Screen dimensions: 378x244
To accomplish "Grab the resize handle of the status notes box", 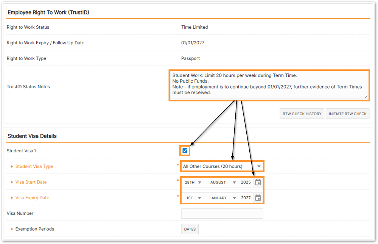I will coord(366,97).
